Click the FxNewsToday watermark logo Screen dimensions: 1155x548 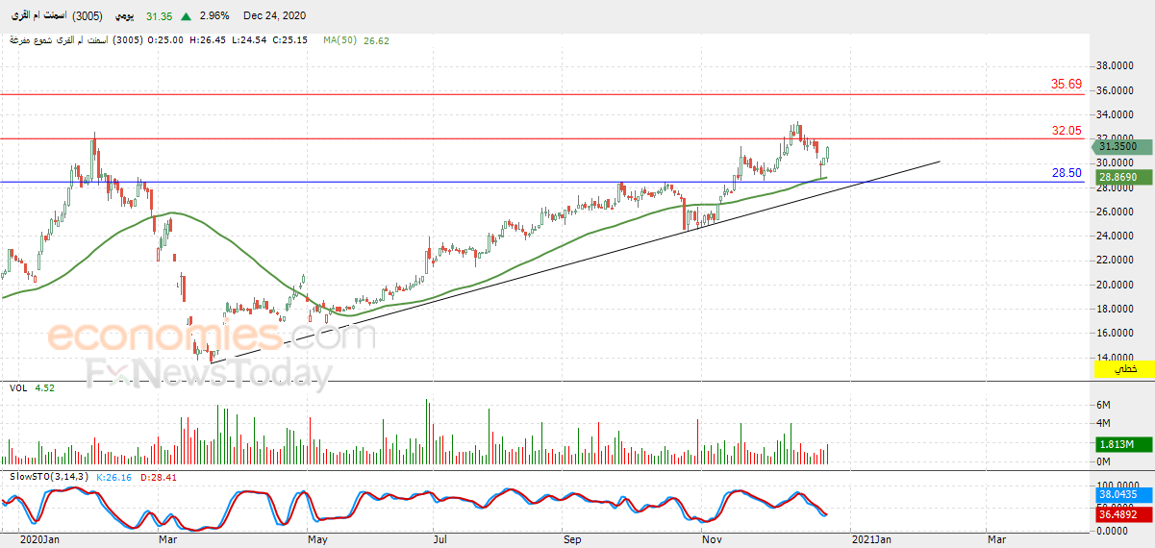pyautogui.click(x=210, y=371)
